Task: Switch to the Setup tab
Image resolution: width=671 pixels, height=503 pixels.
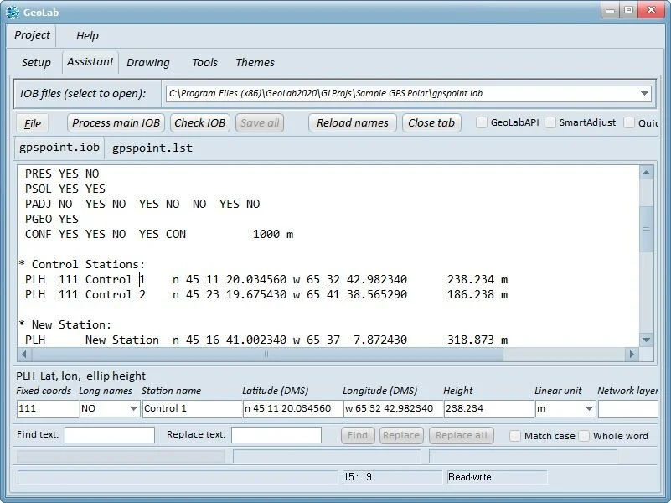Action: click(x=36, y=63)
